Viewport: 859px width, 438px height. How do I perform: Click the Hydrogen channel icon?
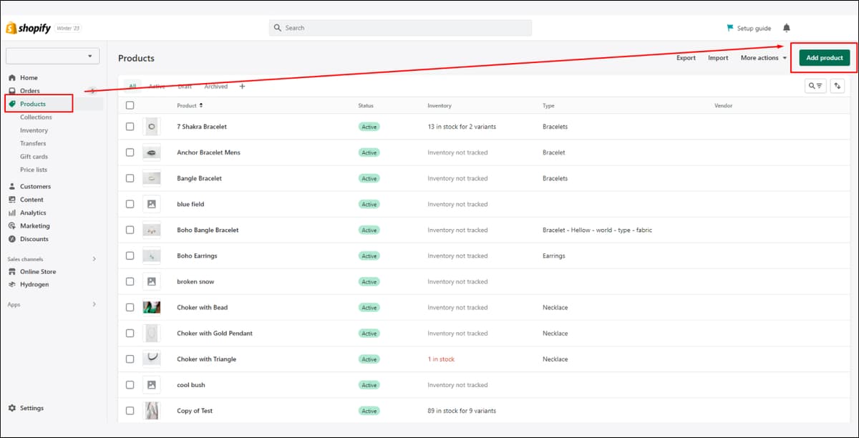[x=12, y=284]
